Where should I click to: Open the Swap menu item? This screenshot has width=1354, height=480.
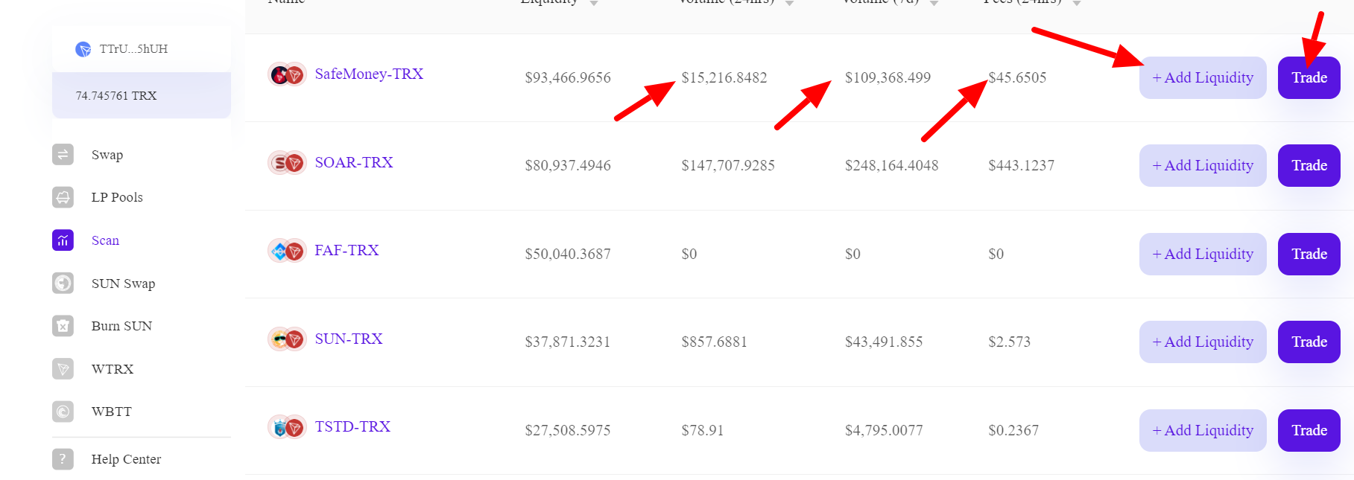[x=107, y=155]
